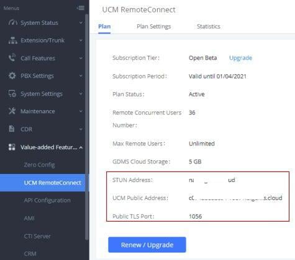Click the Extension/Trunk network icon
This screenshot has height=260, width=295.
pos(12,40)
